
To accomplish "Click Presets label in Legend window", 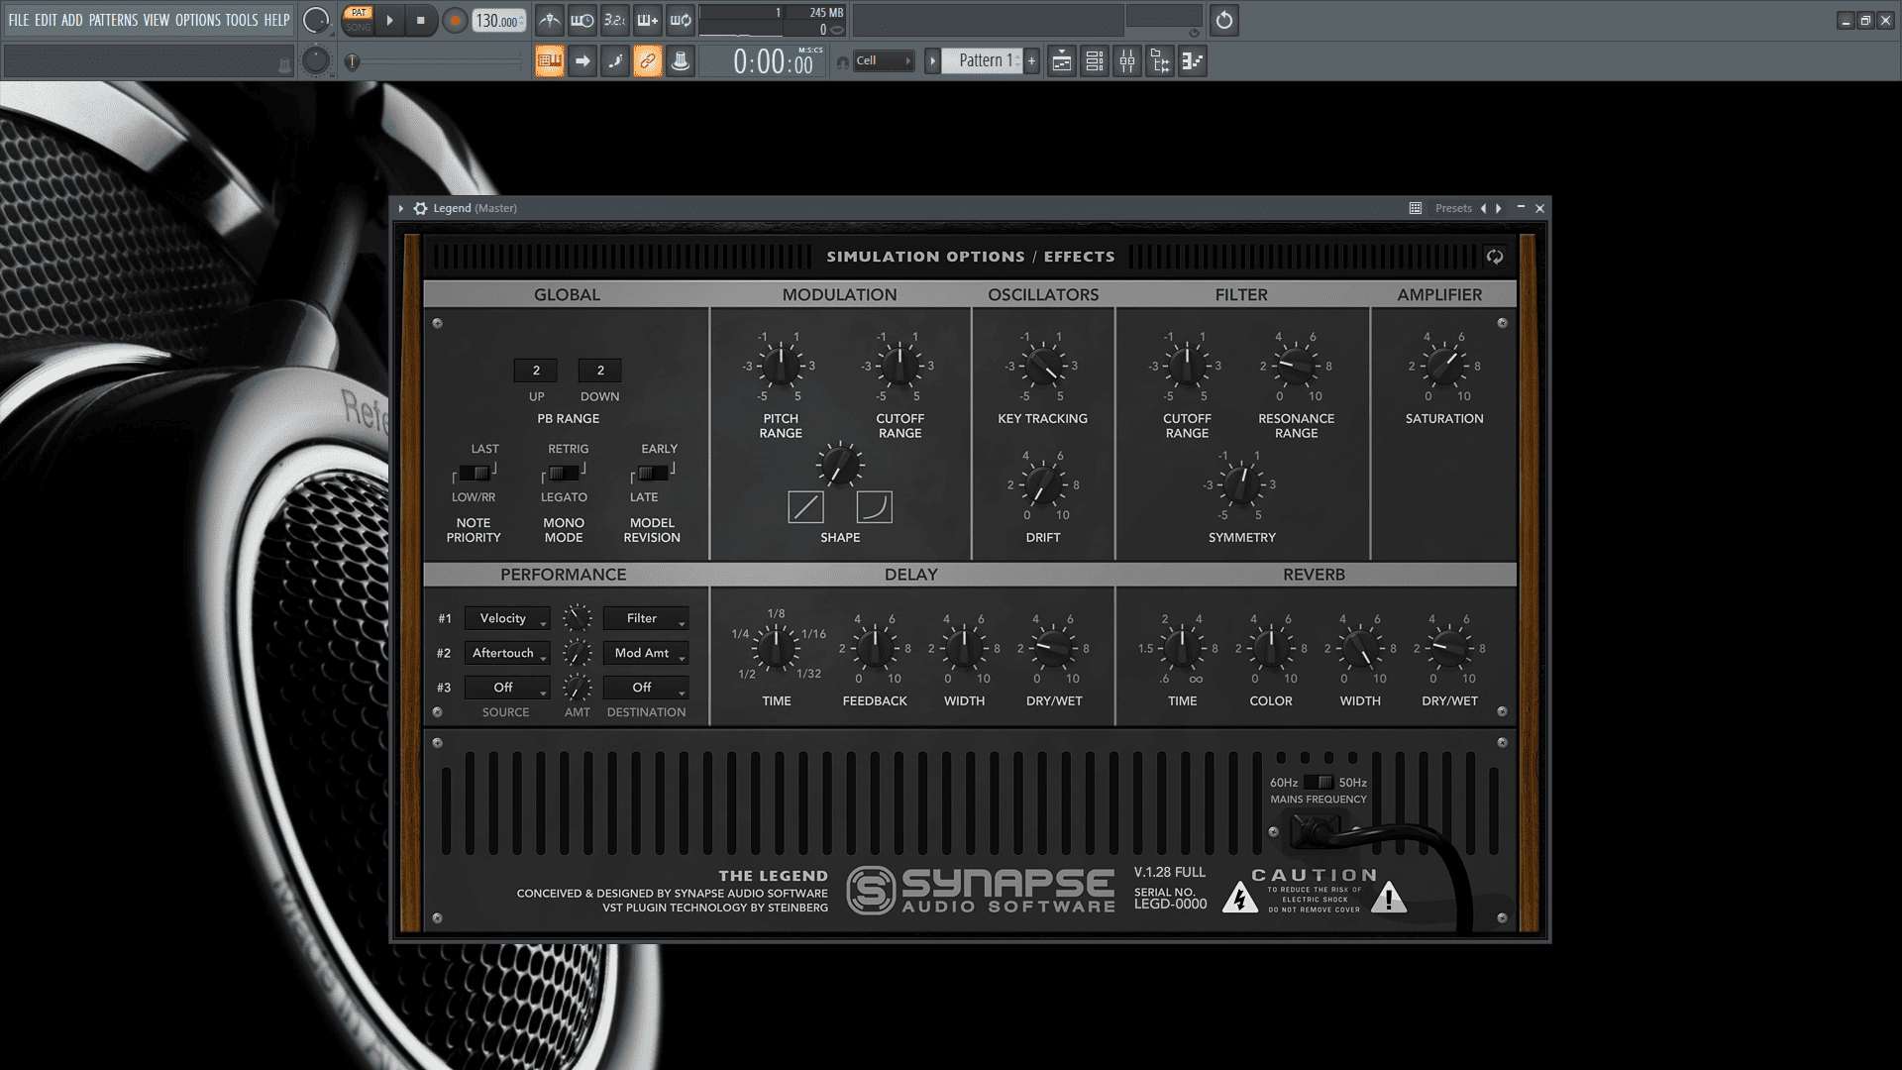I will pyautogui.click(x=1453, y=208).
